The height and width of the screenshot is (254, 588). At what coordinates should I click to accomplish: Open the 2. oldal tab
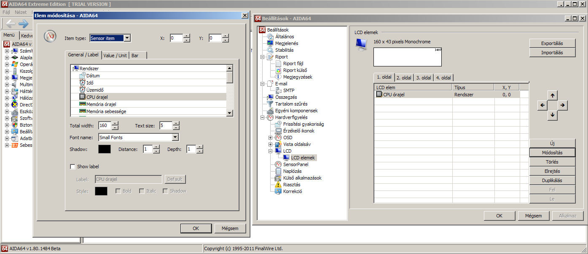click(404, 78)
